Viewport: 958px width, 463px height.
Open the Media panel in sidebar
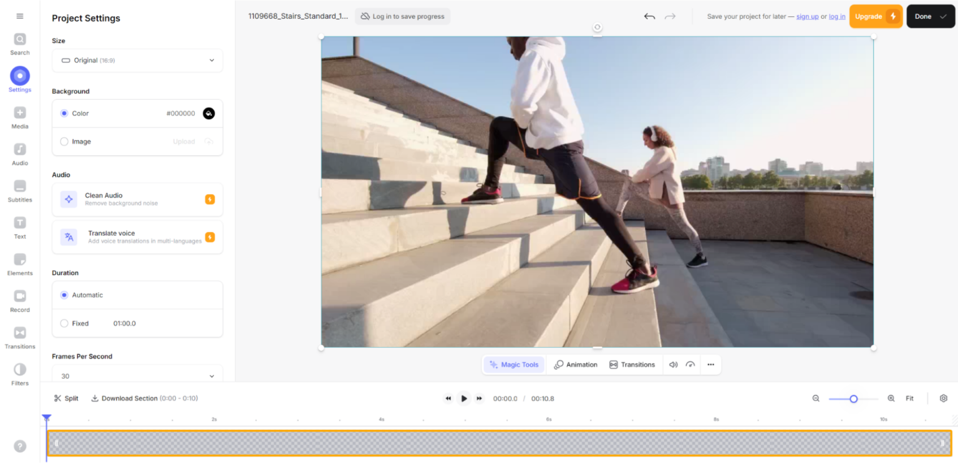point(20,117)
